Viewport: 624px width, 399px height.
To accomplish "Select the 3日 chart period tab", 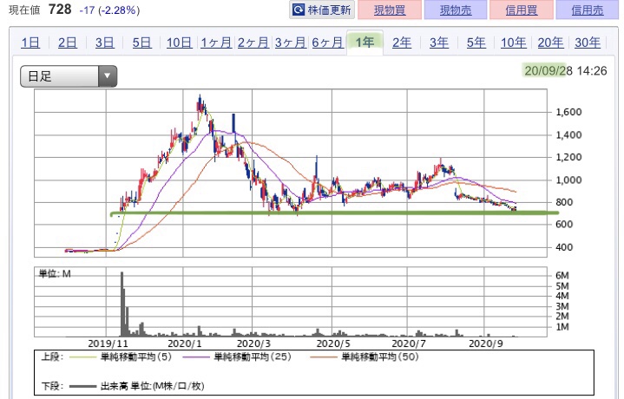I will click(105, 43).
